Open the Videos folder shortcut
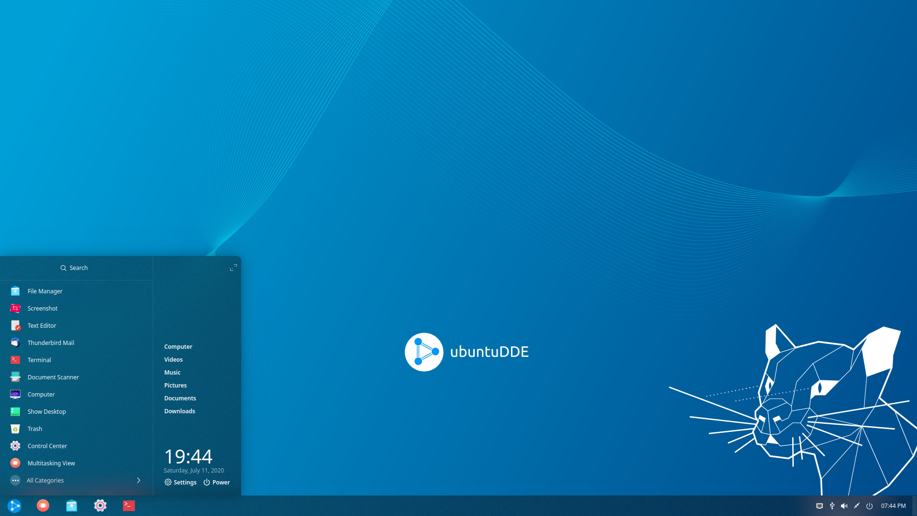 click(x=173, y=359)
